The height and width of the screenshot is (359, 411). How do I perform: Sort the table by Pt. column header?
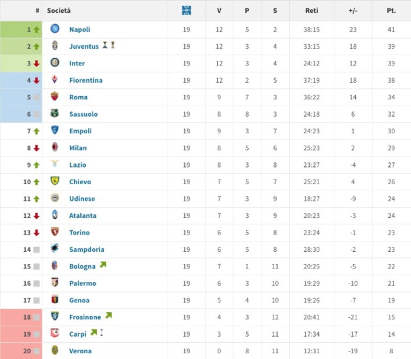coord(391,11)
